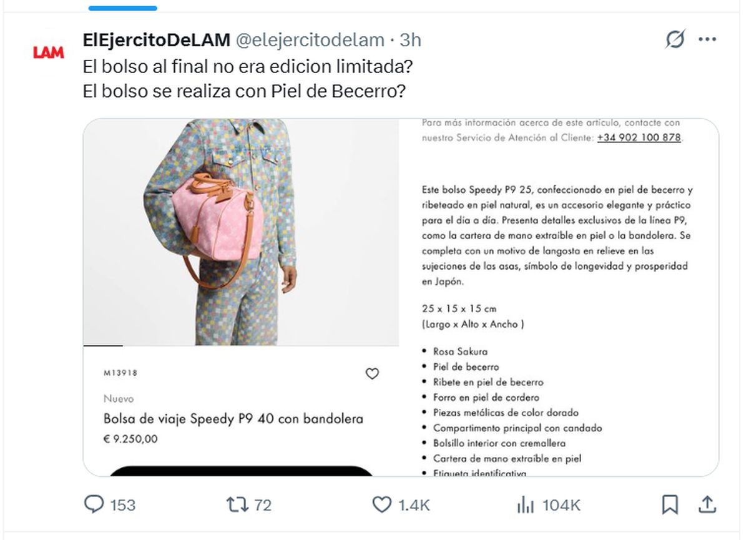The image size is (749, 540).
Task: Bookmark this tweet
Action: click(670, 504)
